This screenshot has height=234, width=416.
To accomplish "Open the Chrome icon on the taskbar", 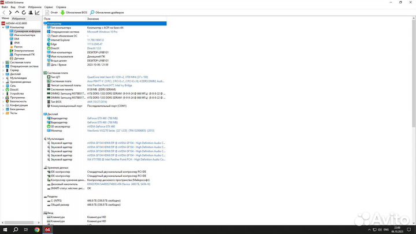I will pos(38,229).
